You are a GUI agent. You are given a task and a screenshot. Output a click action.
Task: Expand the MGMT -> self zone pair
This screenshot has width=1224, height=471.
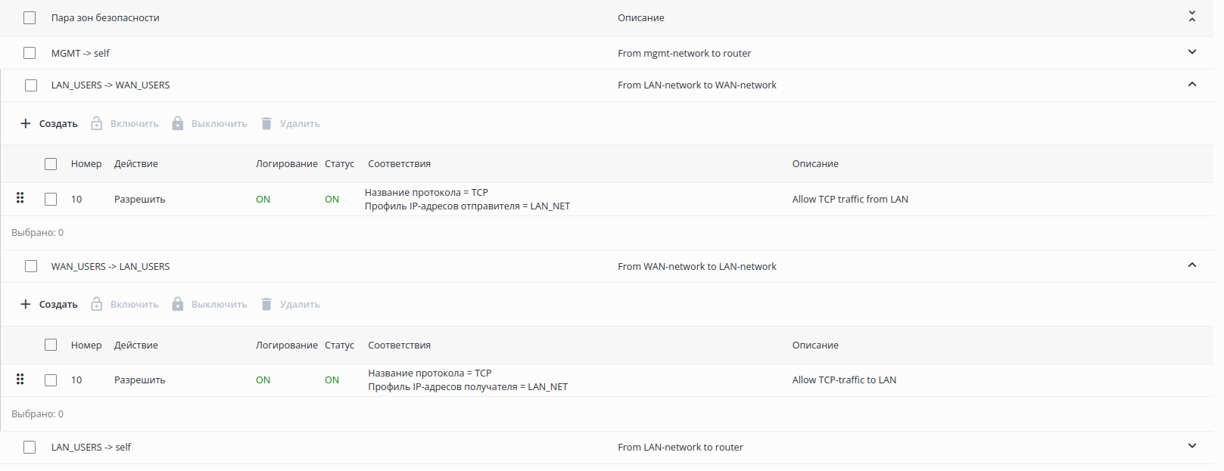tap(1191, 52)
